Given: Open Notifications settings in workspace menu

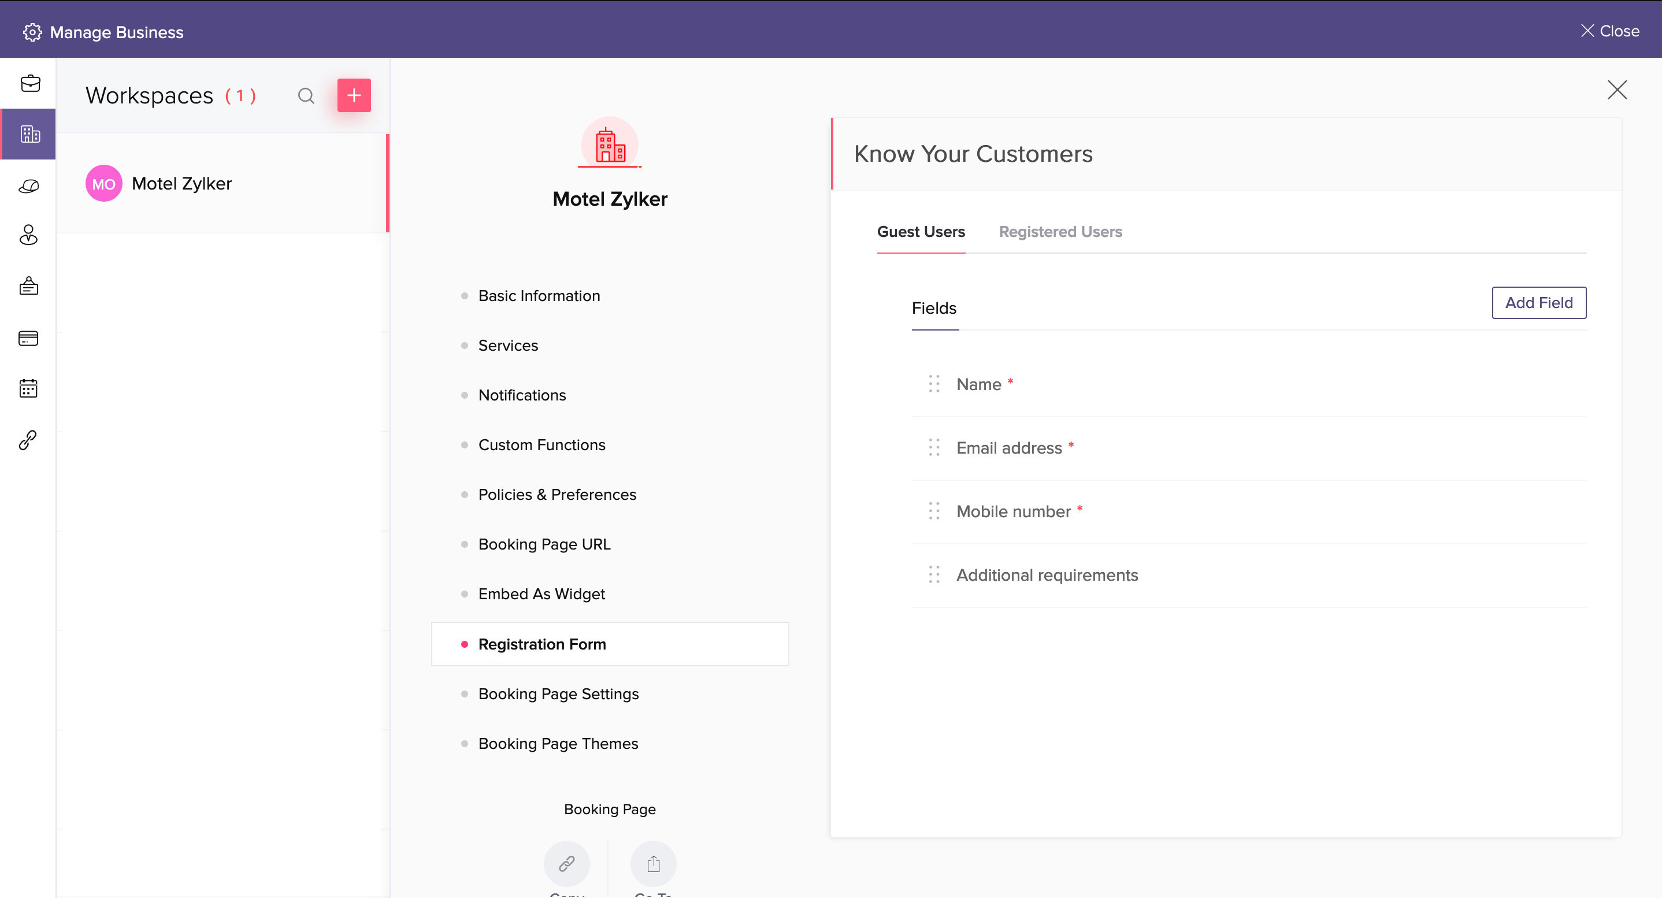Looking at the screenshot, I should tap(521, 395).
